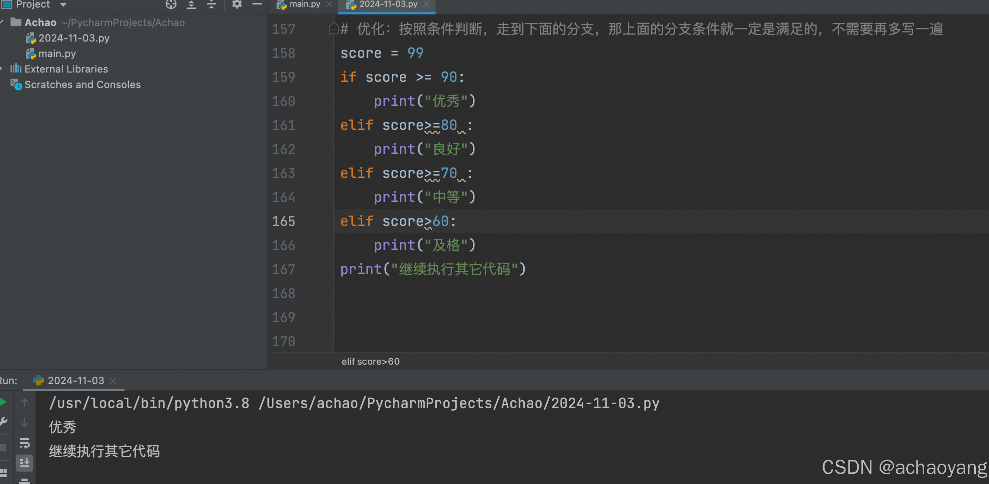This screenshot has height=484, width=989.
Task: Click the expand all icon in Project toolbar
Action: tap(191, 4)
